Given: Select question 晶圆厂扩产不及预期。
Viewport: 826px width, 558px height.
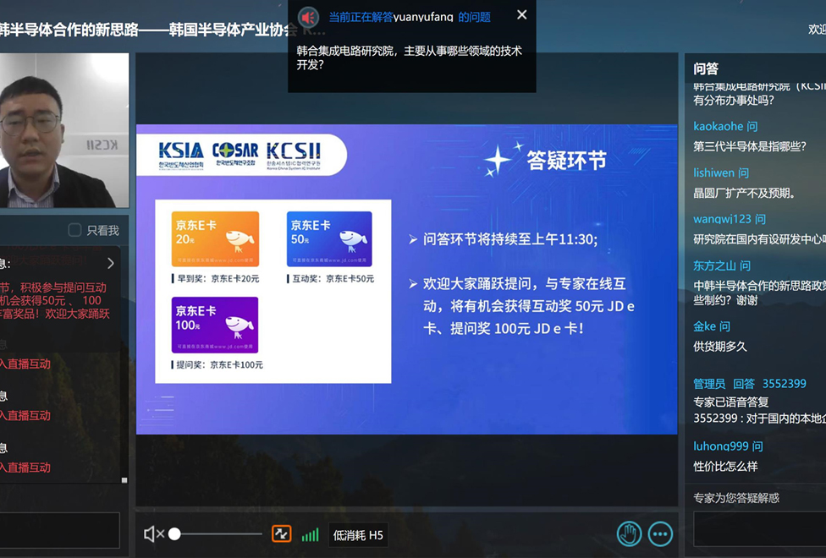Looking at the screenshot, I should coord(744,194).
